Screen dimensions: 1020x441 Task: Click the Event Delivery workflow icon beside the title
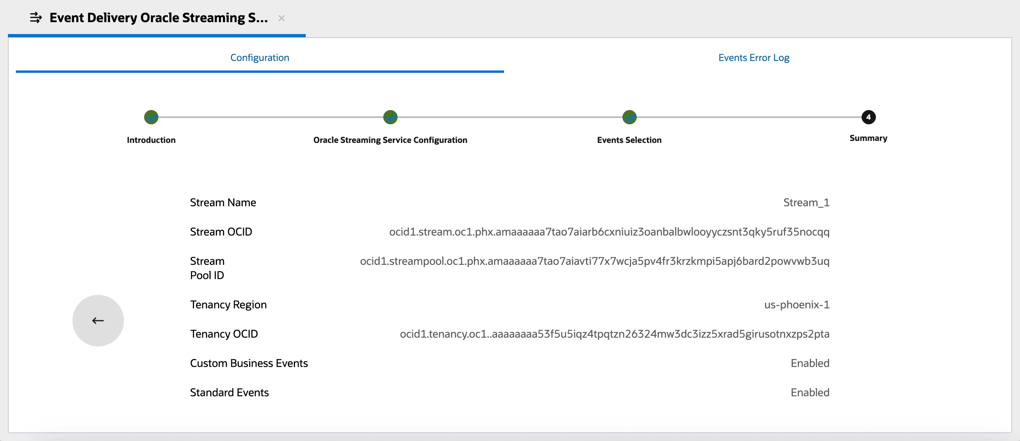pyautogui.click(x=36, y=17)
